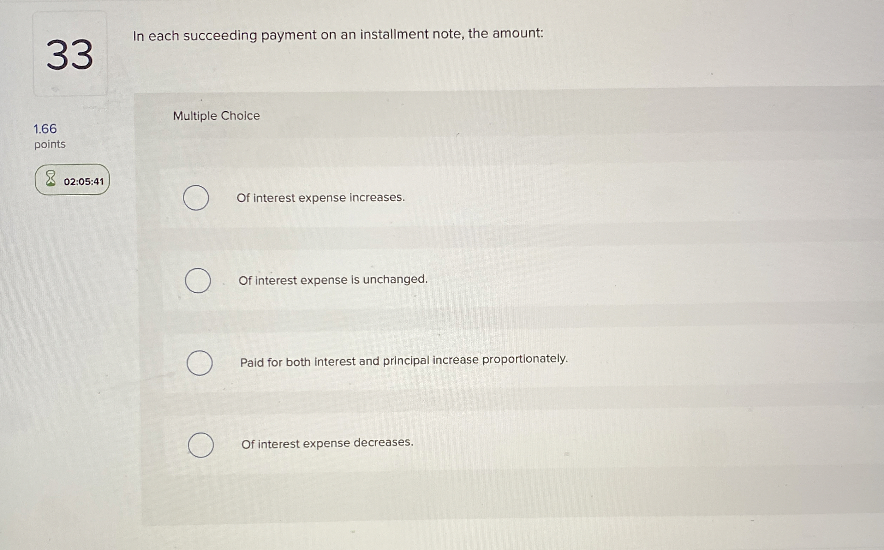Click the timer pill showing 02:05:41
Viewport: 884px width, 550px height.
coord(72,180)
